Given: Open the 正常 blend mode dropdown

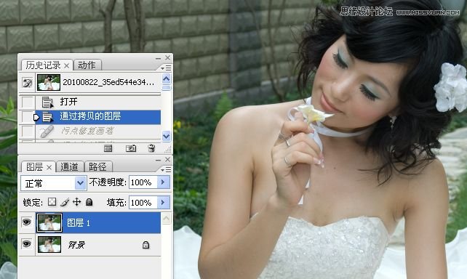Looking at the screenshot, I should [x=54, y=183].
